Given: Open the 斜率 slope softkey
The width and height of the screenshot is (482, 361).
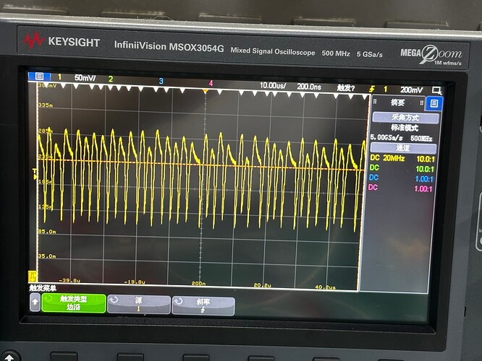Looking at the screenshot, I should pos(203,306).
